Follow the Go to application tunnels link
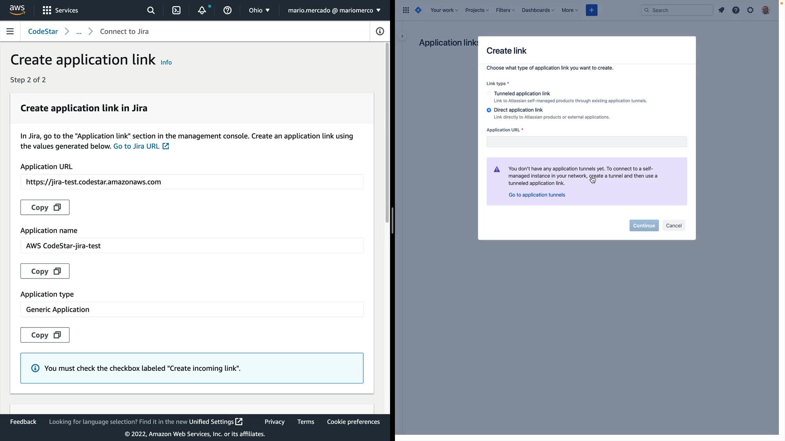Screen dimensions: 785x441 coord(536,195)
